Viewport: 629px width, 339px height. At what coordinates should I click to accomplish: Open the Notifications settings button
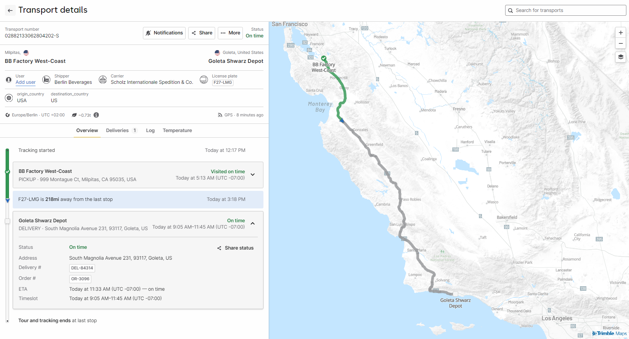tap(164, 33)
